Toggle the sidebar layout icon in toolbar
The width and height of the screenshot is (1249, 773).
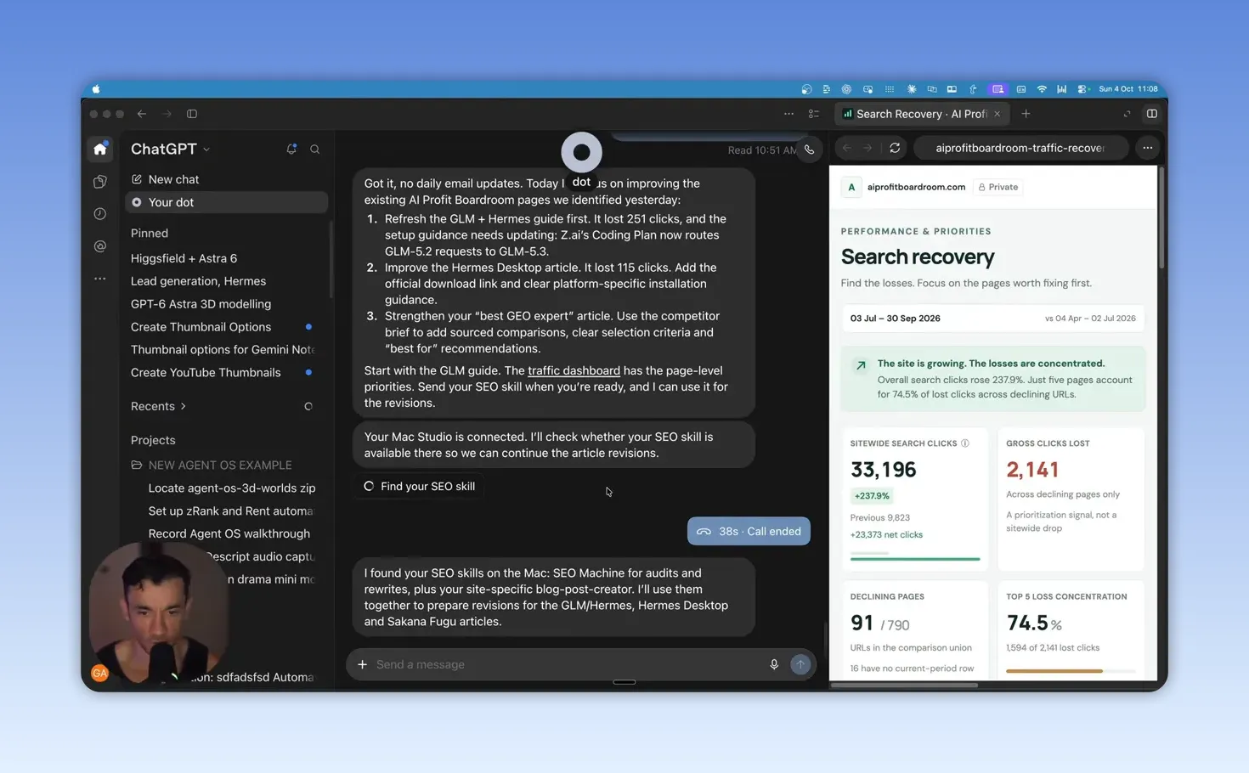(192, 114)
